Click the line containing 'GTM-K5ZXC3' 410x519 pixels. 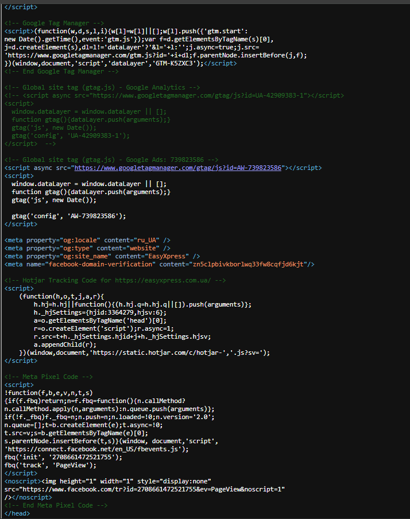click(121, 63)
